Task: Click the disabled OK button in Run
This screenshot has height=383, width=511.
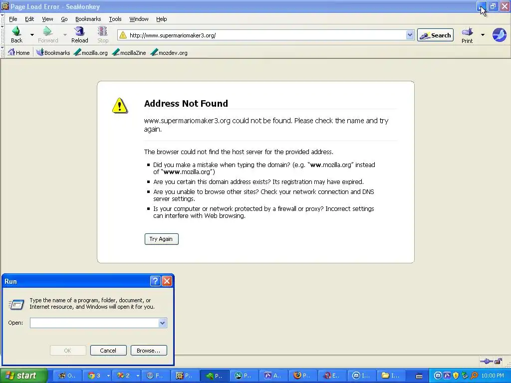Action: (68, 351)
